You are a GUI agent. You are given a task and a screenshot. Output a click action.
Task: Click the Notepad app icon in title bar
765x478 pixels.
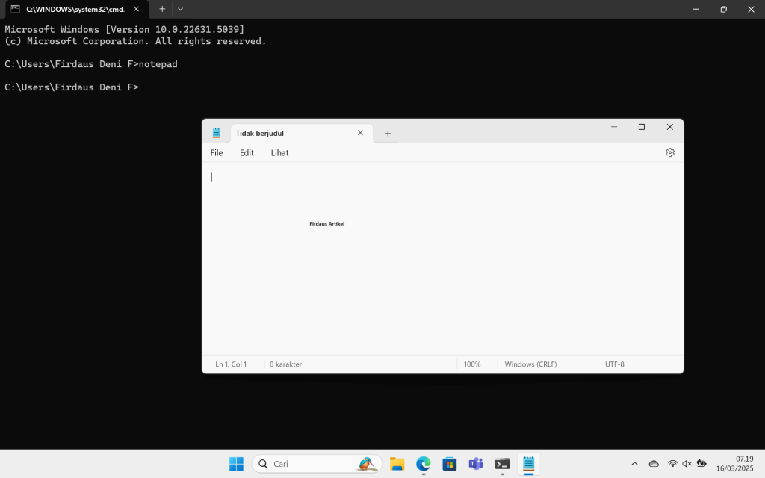click(217, 133)
